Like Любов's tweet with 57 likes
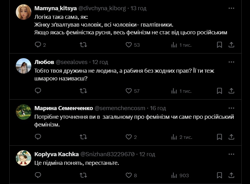The height and width of the screenshot is (184, 250). tap(129, 91)
